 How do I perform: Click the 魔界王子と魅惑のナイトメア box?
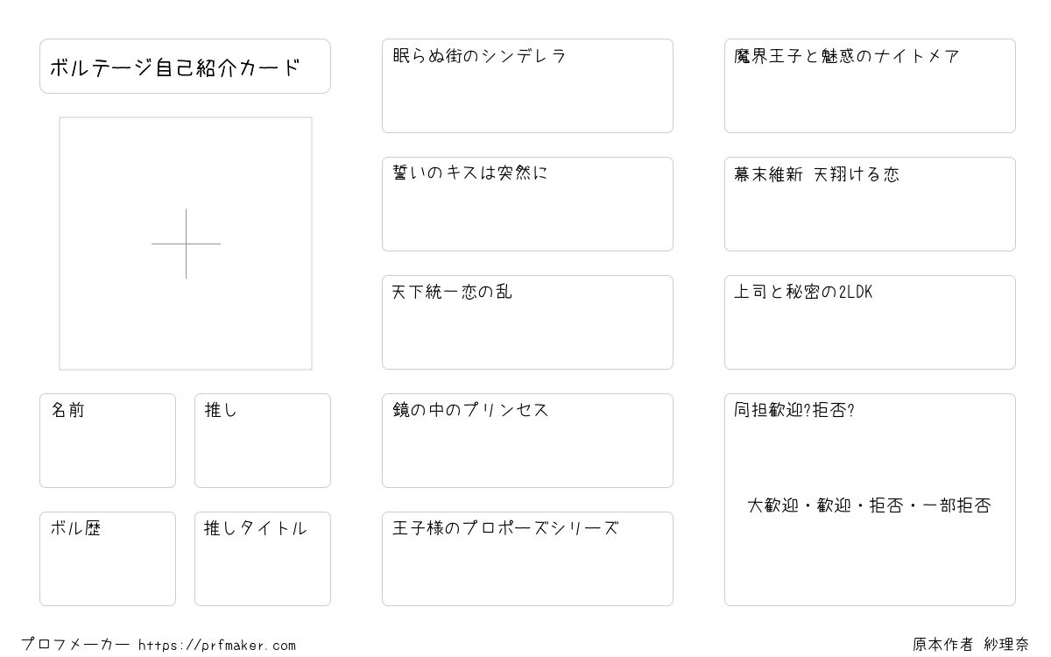(870, 86)
